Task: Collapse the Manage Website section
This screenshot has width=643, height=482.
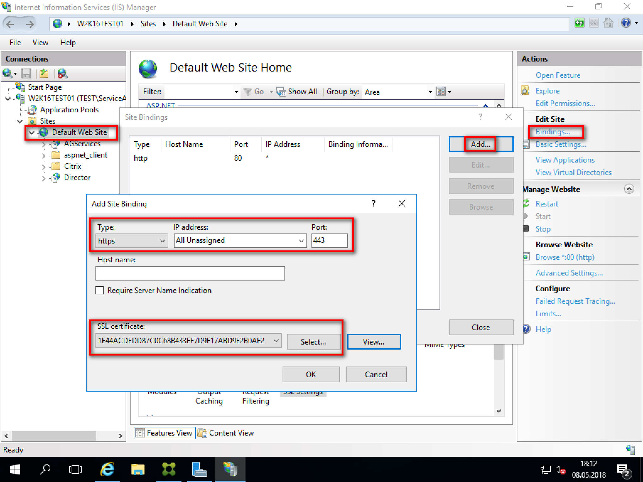Action: [x=629, y=189]
